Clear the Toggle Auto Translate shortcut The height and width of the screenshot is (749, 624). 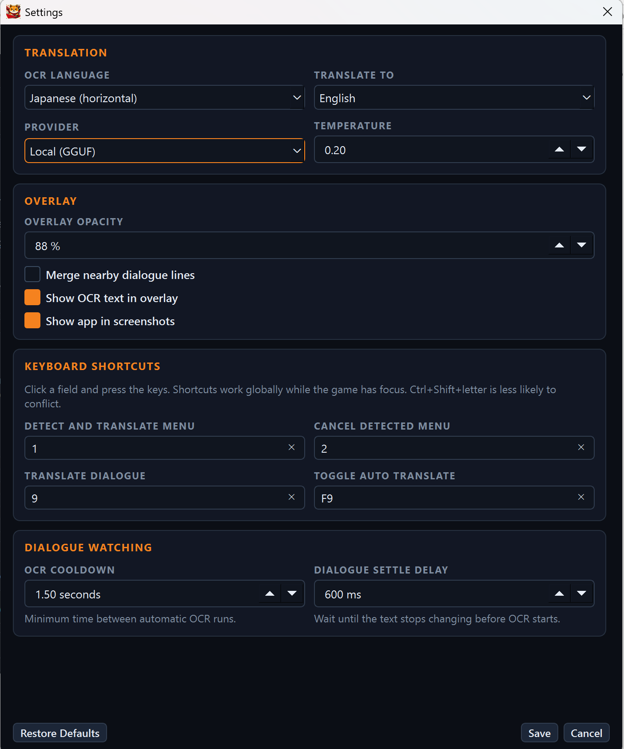581,497
